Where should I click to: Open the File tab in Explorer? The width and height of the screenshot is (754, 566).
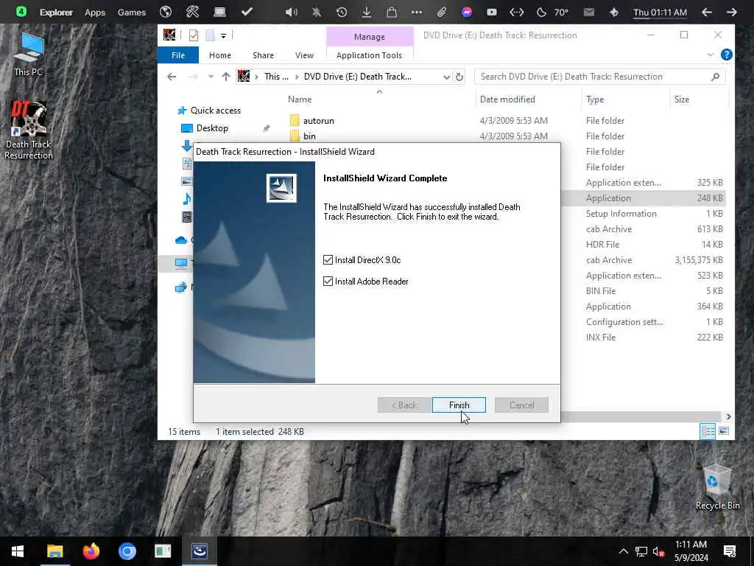coord(178,55)
